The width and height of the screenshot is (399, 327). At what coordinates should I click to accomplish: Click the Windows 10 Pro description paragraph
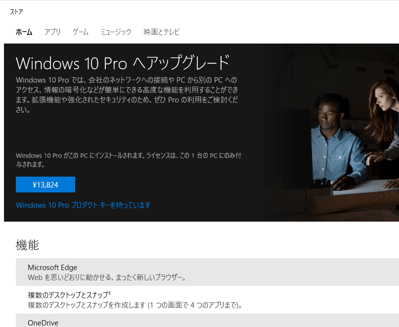(x=128, y=95)
